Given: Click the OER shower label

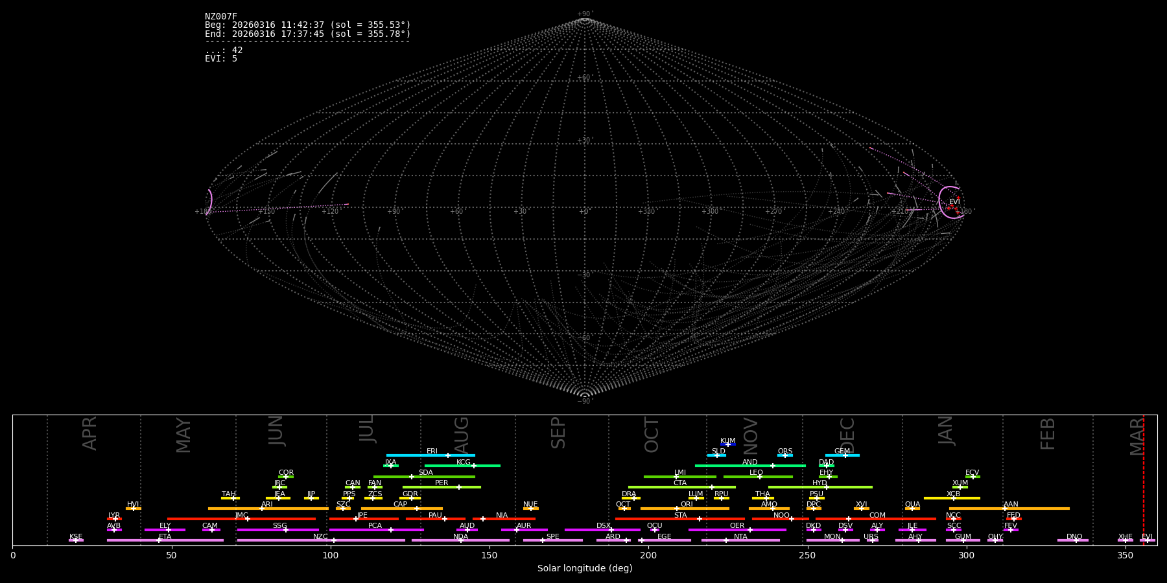Looking at the screenshot, I should (x=737, y=526).
